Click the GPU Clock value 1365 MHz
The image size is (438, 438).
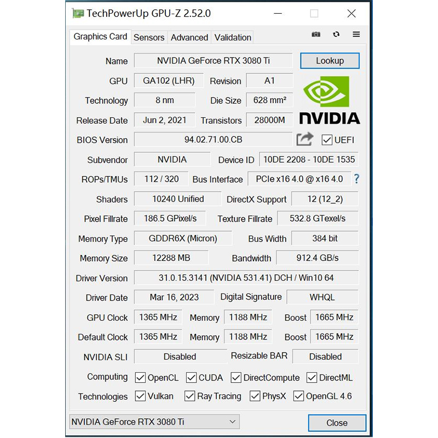click(x=158, y=318)
